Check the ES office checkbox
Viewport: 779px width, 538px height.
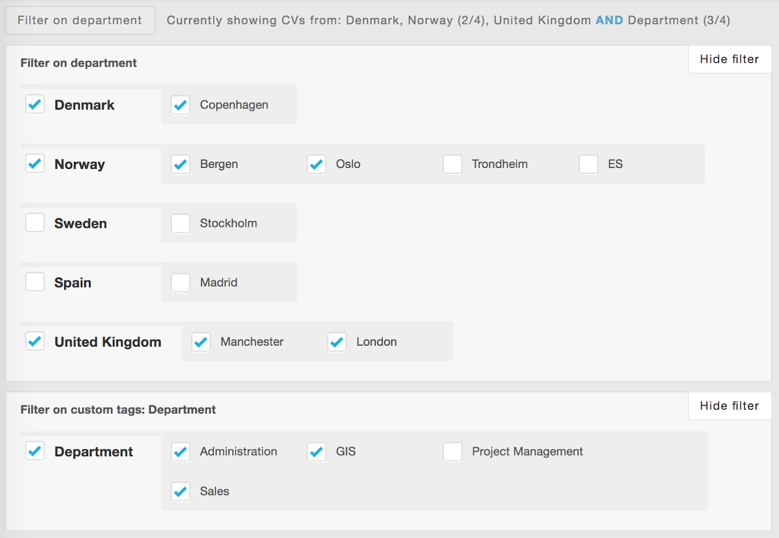(x=588, y=164)
